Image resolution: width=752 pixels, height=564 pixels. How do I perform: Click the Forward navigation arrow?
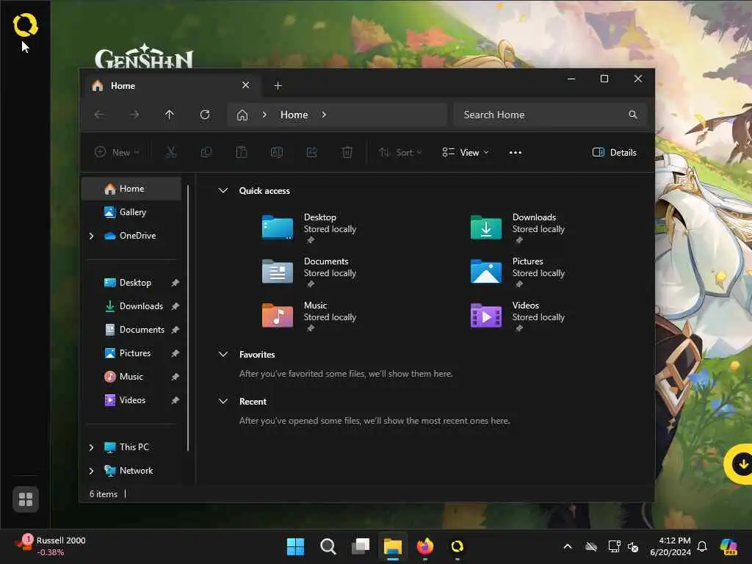point(134,115)
